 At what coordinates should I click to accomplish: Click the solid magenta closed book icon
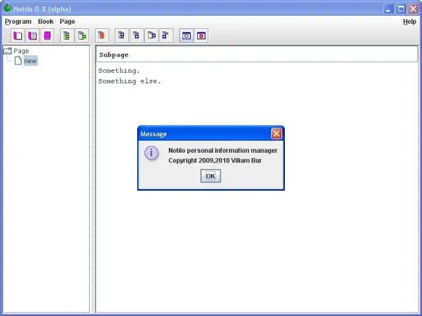coord(47,36)
